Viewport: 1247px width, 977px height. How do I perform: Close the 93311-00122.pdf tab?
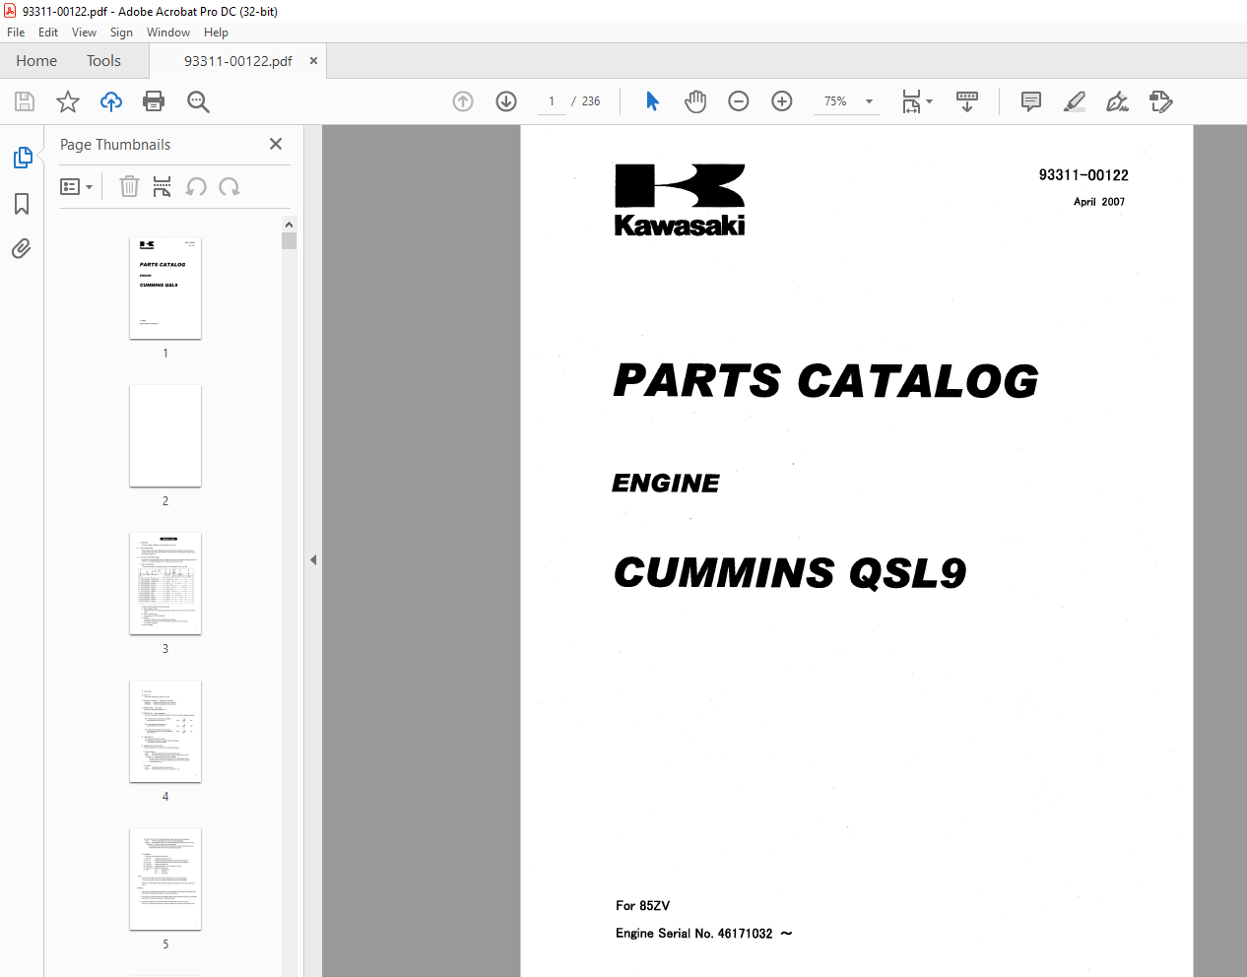(x=313, y=61)
